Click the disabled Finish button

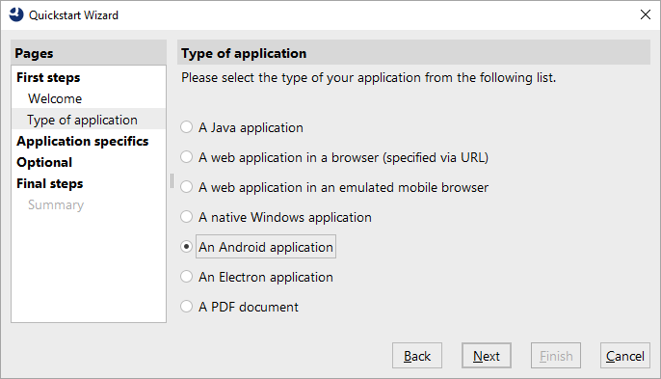(556, 356)
